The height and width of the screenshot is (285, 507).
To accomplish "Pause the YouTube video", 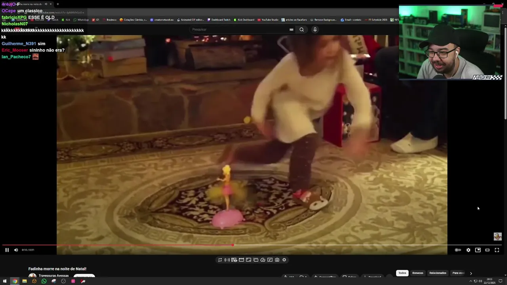I will [7, 250].
